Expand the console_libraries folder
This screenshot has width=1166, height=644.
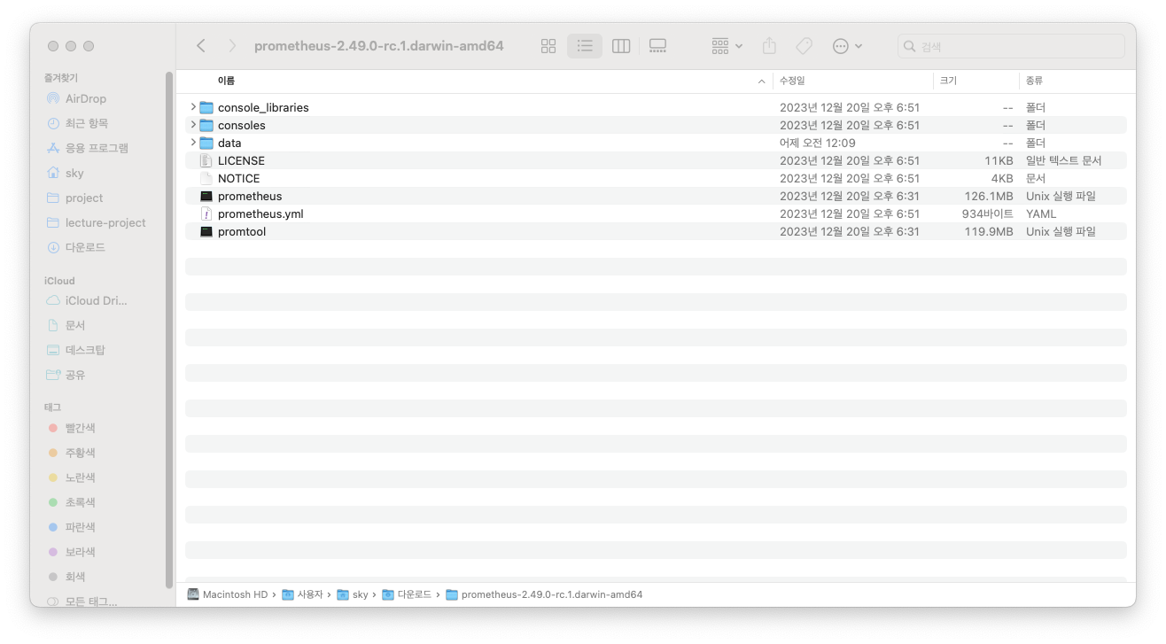coord(192,107)
